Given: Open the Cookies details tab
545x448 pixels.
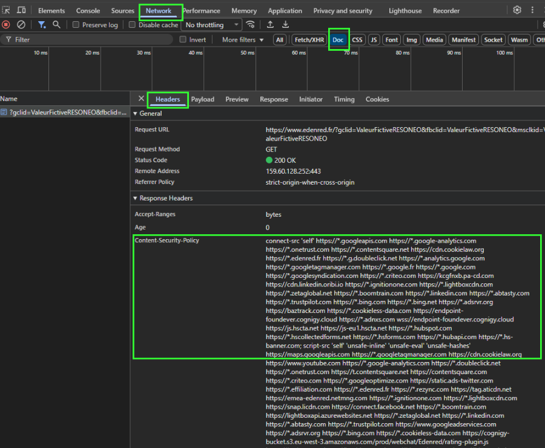Looking at the screenshot, I should (377, 99).
